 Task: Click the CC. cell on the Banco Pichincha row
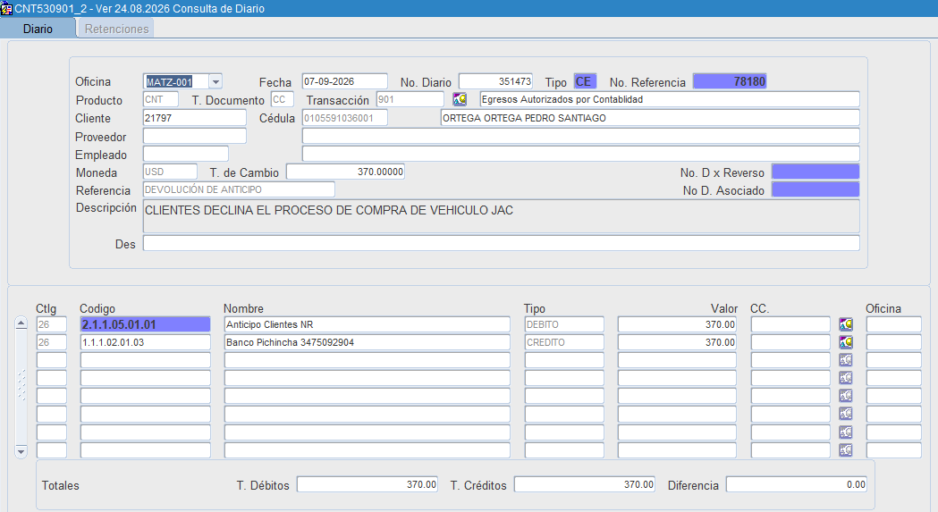[x=790, y=343]
